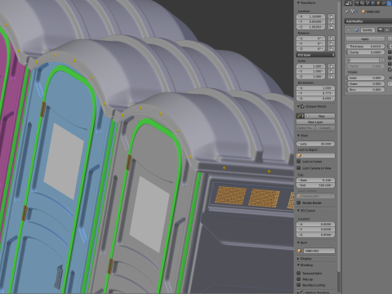Screen dimensions: 392x294
Task: Open the World properties tab icon
Action: 372,3
